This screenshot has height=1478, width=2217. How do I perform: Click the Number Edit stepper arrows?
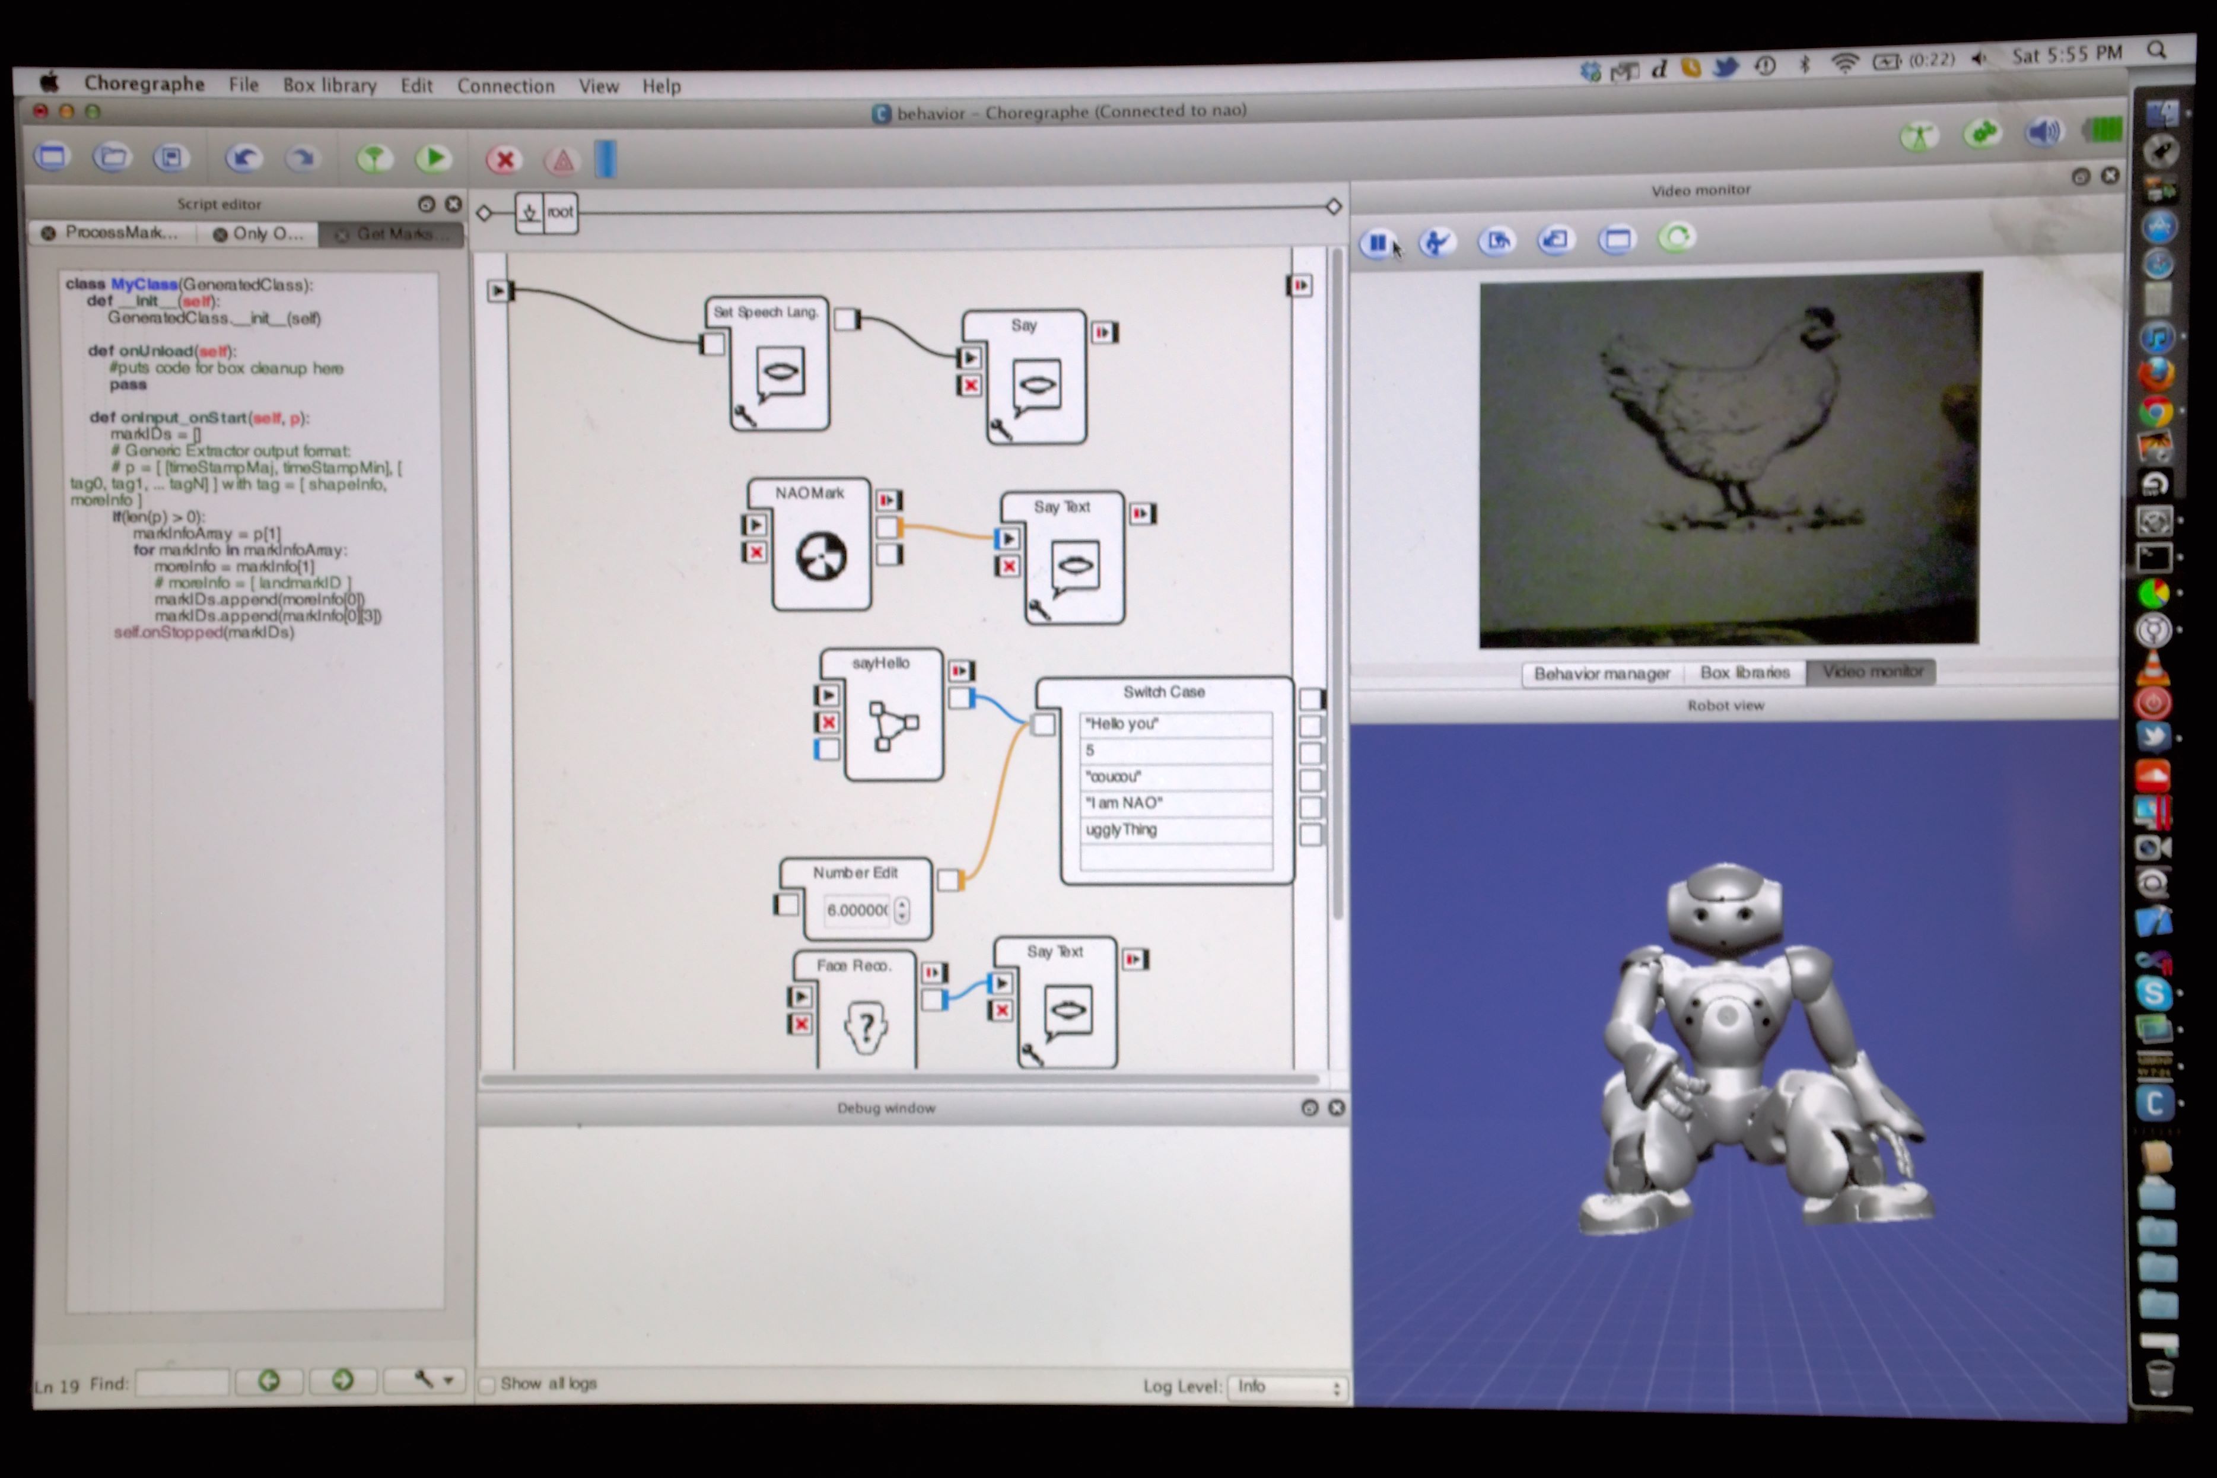point(902,910)
